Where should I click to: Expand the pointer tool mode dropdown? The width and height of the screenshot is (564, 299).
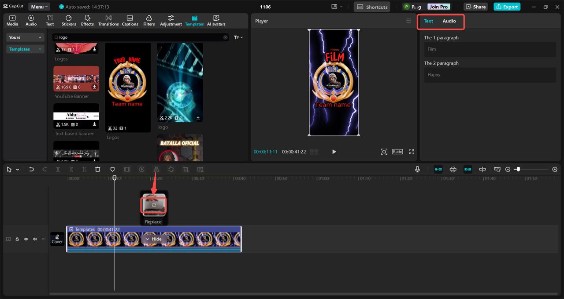(18, 170)
